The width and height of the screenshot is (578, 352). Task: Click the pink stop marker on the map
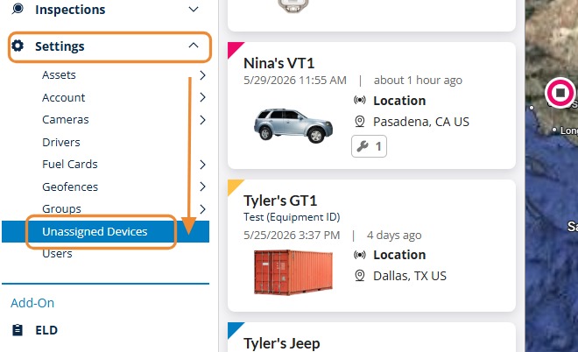(x=560, y=93)
